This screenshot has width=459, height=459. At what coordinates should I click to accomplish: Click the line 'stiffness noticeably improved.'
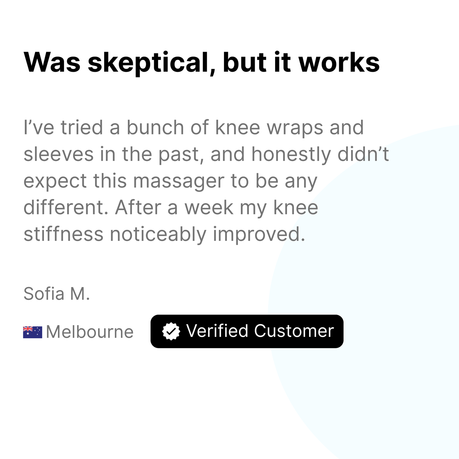[x=164, y=235]
